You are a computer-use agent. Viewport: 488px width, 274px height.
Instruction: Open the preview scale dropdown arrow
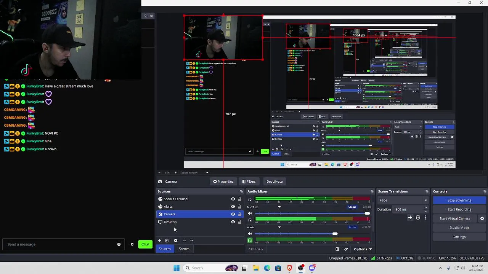pos(207,173)
